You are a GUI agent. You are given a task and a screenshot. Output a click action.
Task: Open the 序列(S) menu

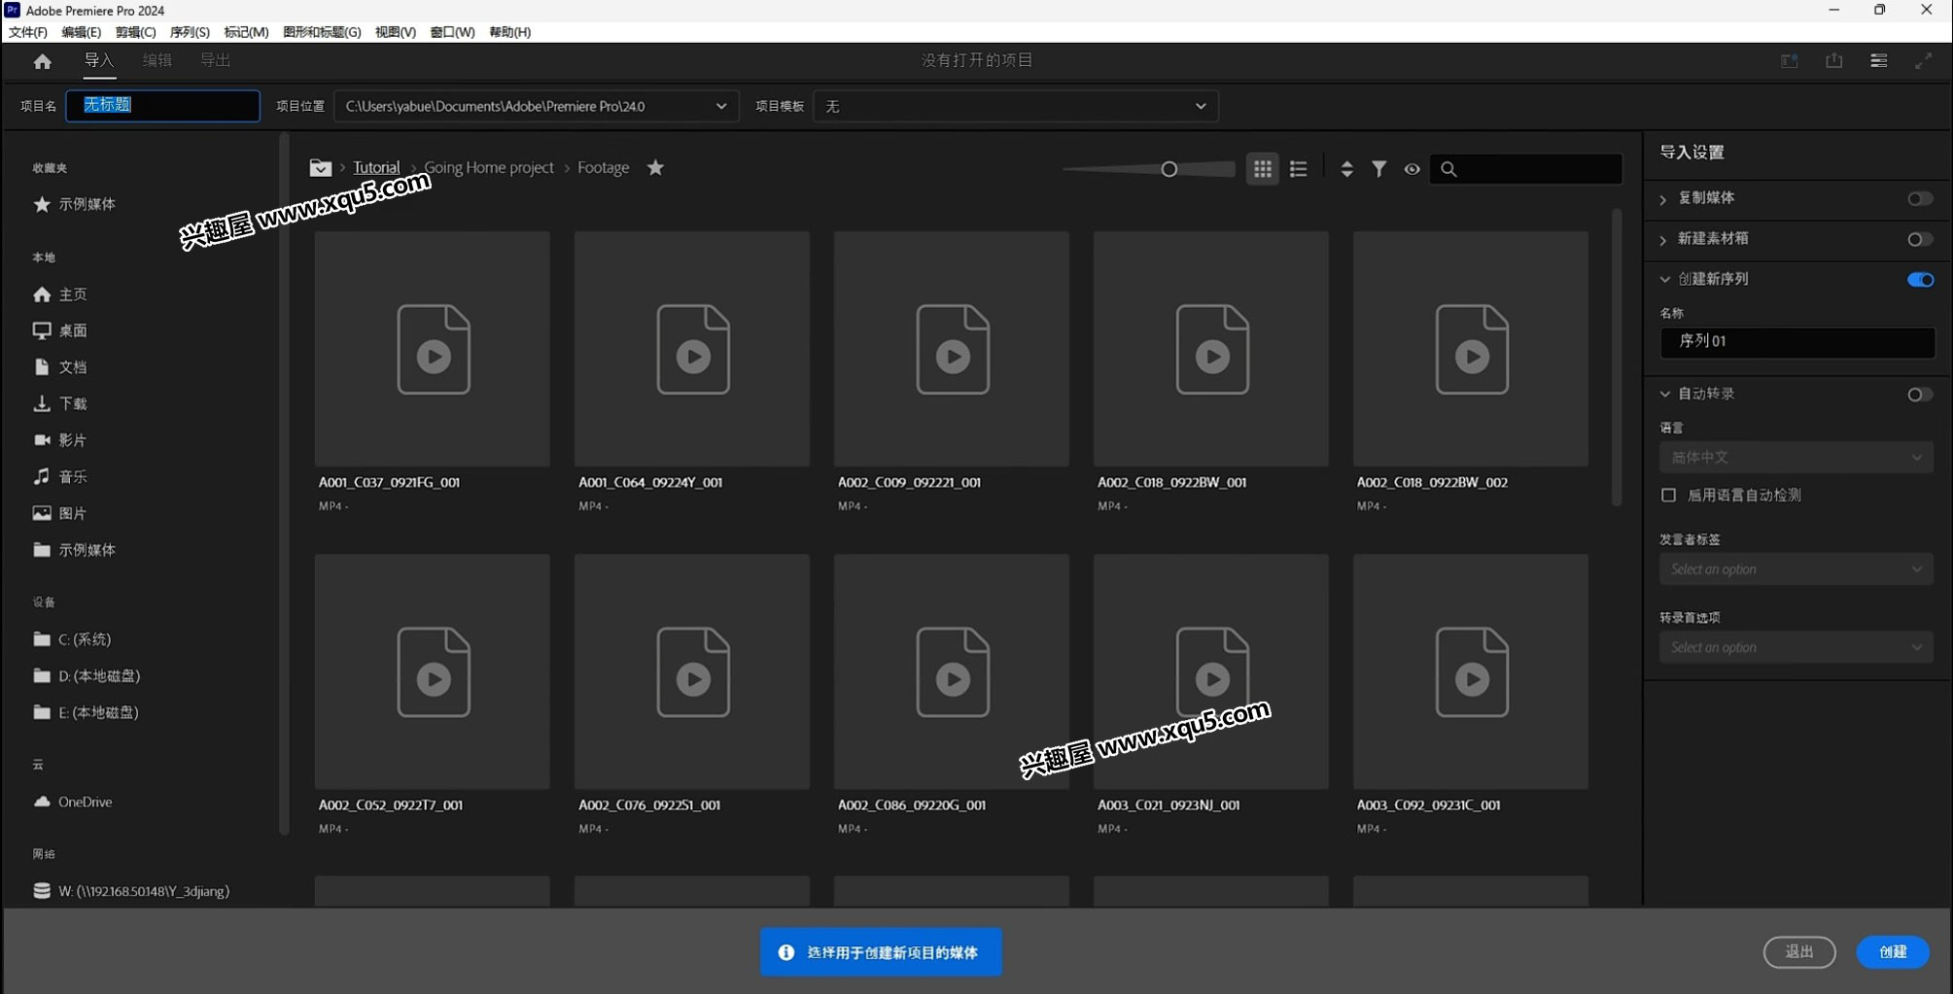190,32
